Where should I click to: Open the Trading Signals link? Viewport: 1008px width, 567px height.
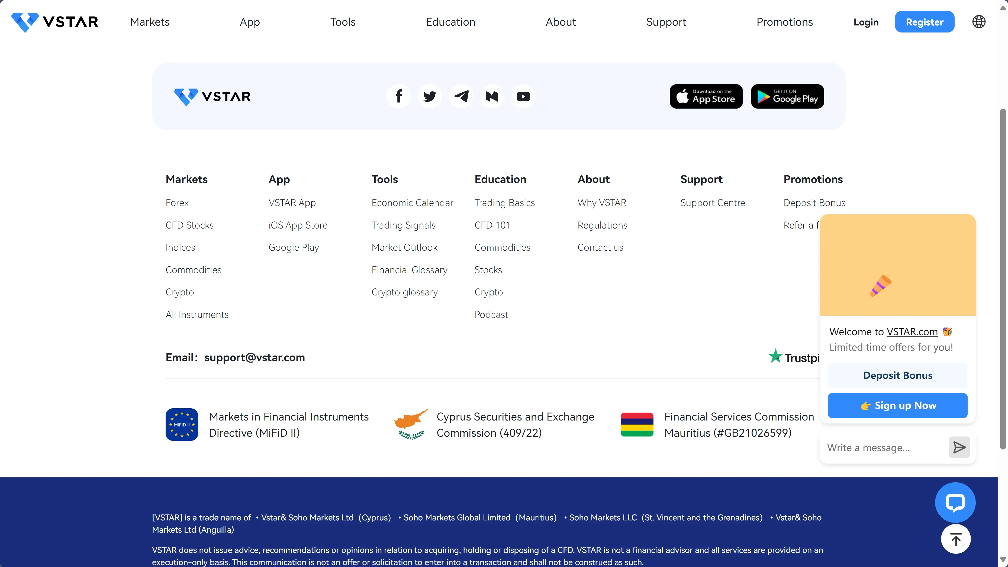[x=403, y=225]
